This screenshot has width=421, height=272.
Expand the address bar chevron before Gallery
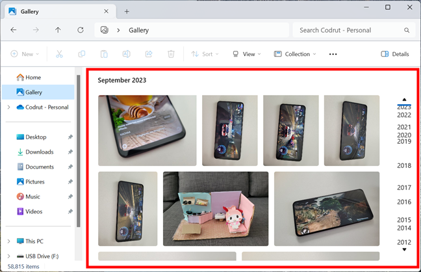point(118,30)
